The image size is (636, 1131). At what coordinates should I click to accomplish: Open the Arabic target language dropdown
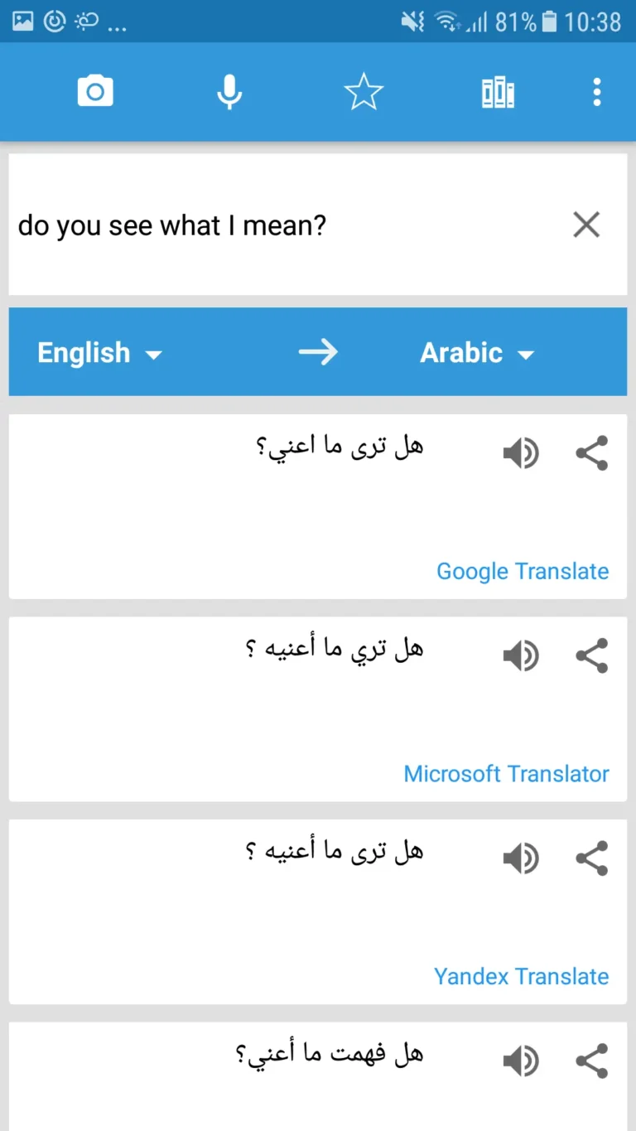click(x=461, y=352)
